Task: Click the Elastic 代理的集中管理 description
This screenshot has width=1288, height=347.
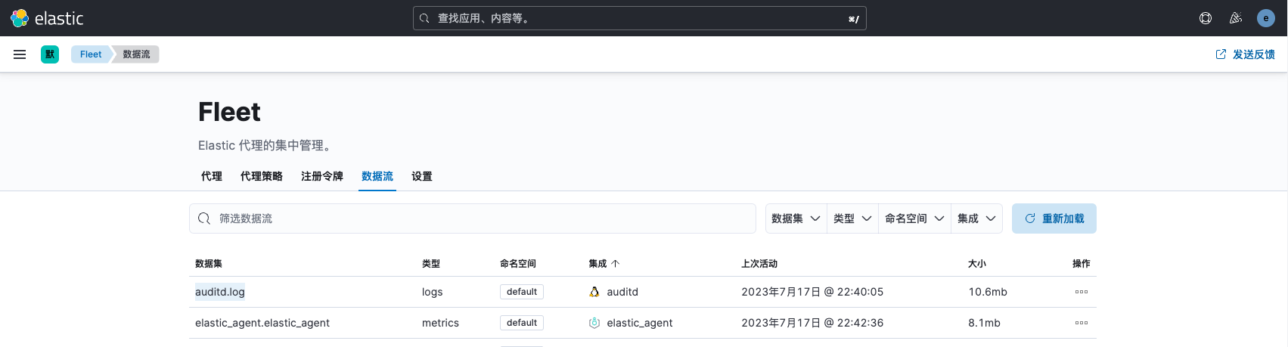Action: [x=265, y=145]
